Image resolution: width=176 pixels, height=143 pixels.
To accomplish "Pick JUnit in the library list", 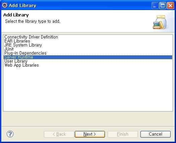I will 9,49.
